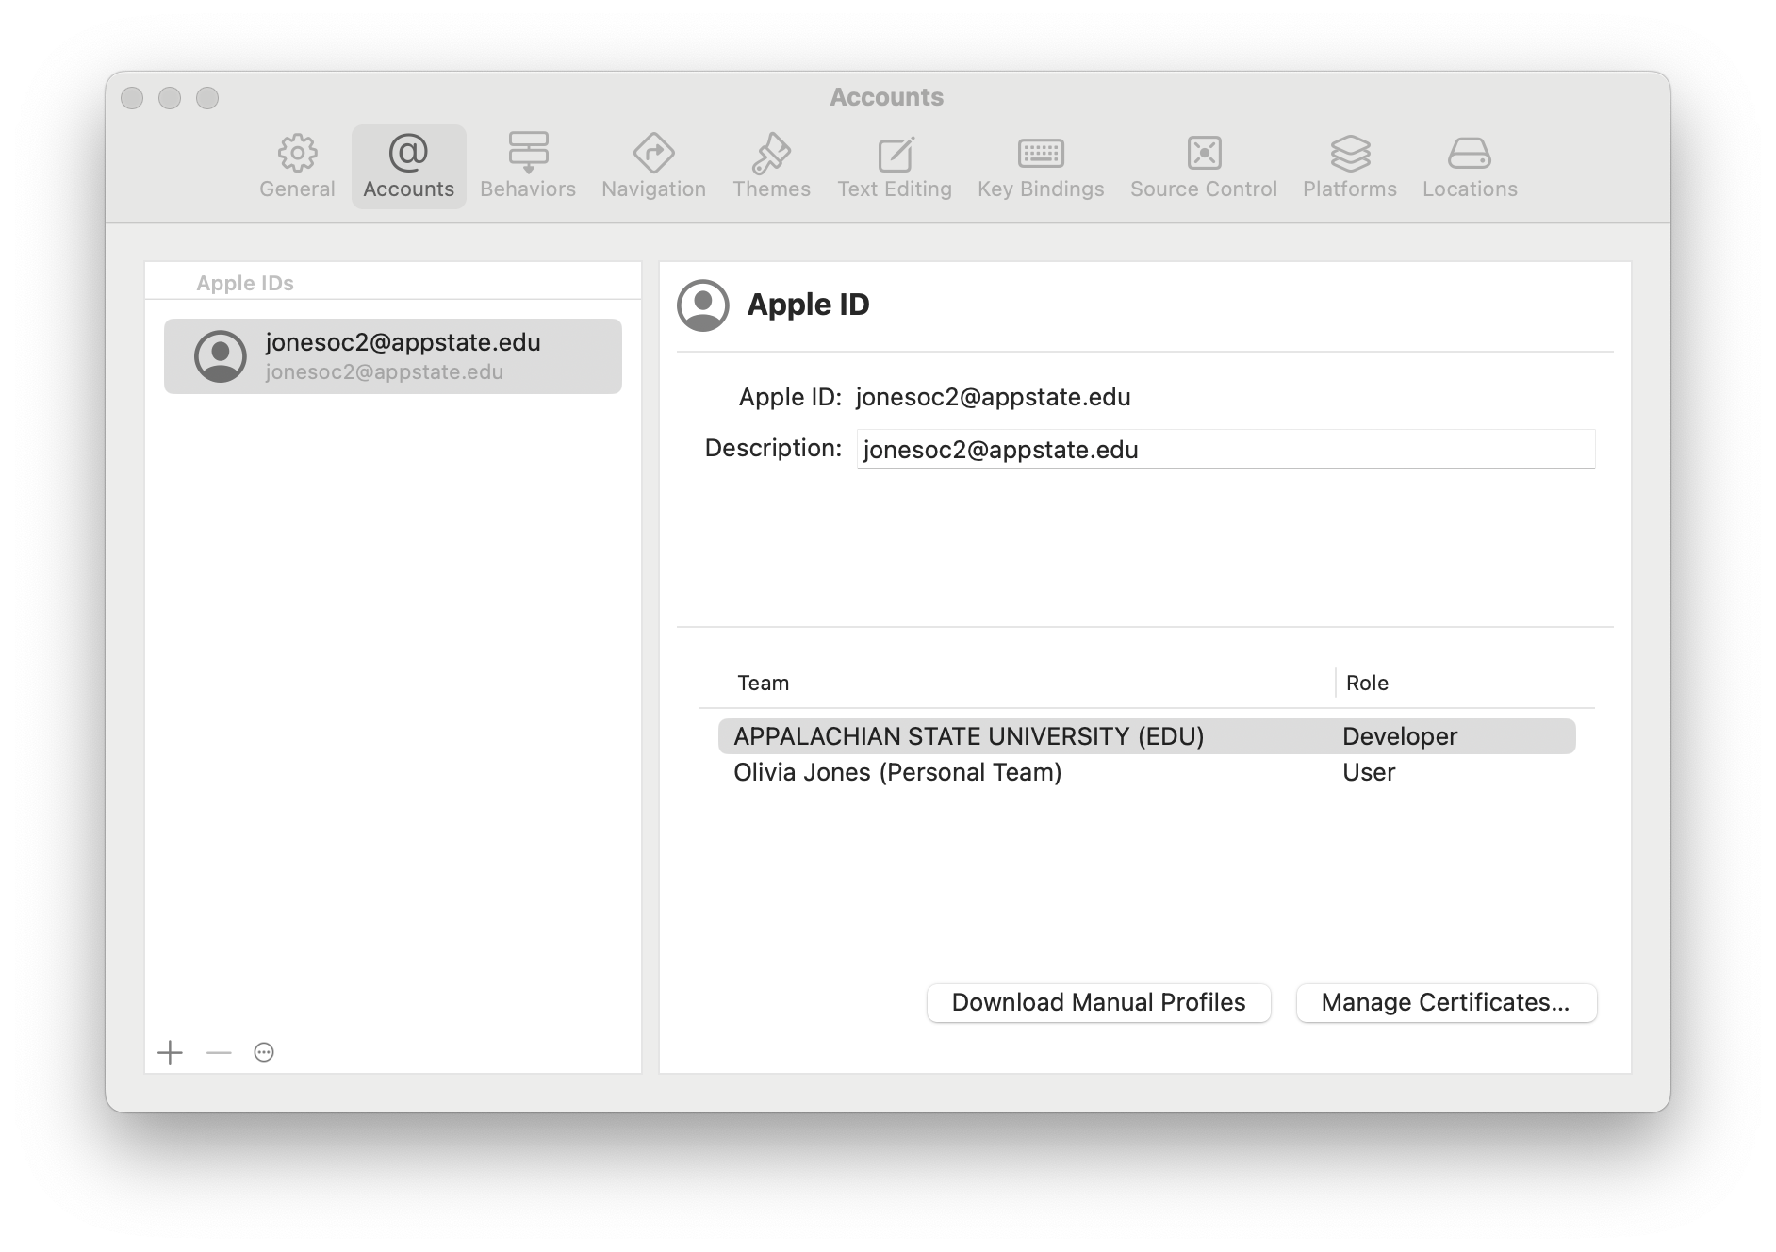This screenshot has width=1776, height=1252.
Task: Edit the Description text field
Action: coord(1225,449)
